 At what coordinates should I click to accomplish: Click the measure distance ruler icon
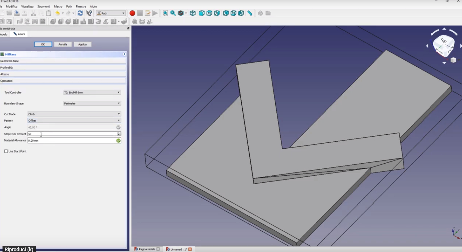[x=250, y=13]
